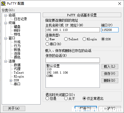Viewport: 124px width, 113px height.
Task: Open the 日志记录 category
Action: [x=20, y=19]
